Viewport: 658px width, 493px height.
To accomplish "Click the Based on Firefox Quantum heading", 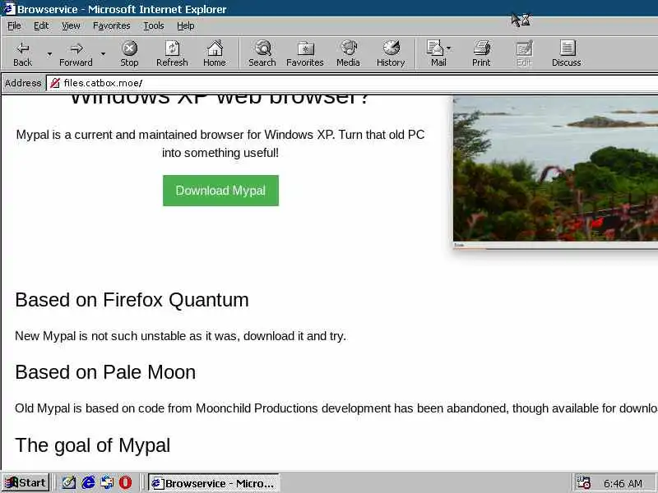I will coord(132,300).
